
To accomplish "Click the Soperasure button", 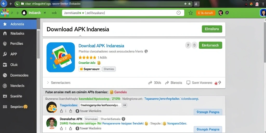I will tap(90, 69).
